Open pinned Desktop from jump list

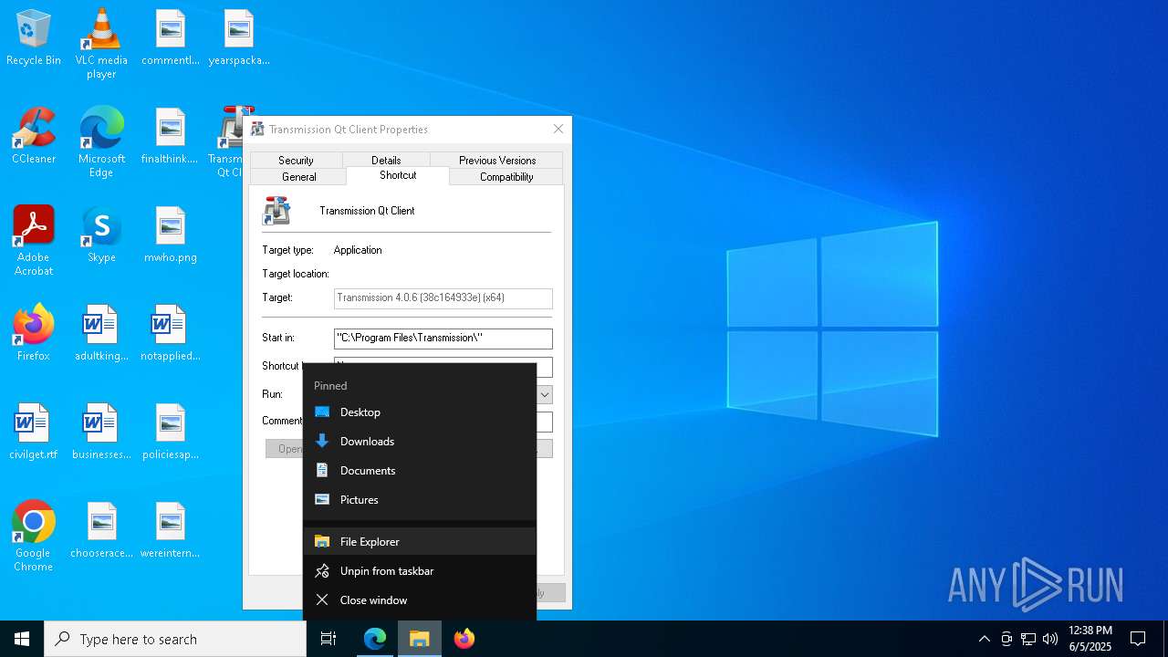coord(420,412)
